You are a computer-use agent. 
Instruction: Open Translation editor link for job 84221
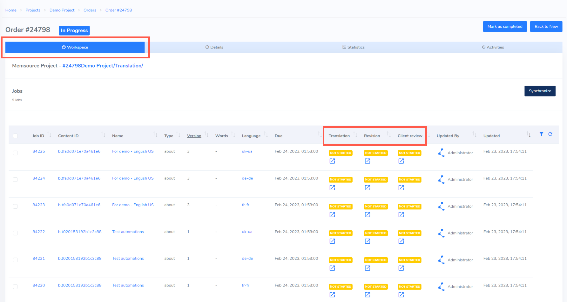[x=332, y=268]
